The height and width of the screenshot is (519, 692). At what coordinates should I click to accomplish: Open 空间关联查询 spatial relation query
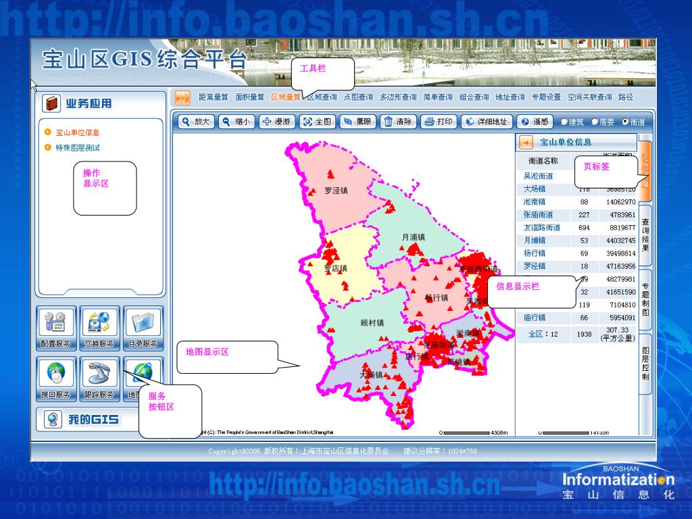point(590,97)
